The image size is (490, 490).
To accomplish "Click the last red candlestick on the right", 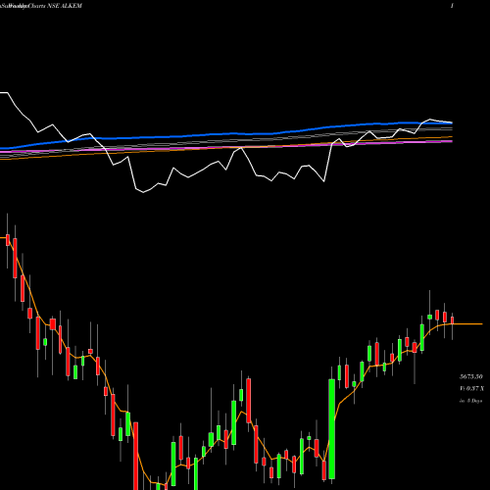I will click(453, 320).
